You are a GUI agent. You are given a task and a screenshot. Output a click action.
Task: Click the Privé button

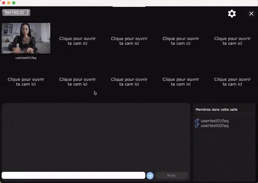[171, 175]
